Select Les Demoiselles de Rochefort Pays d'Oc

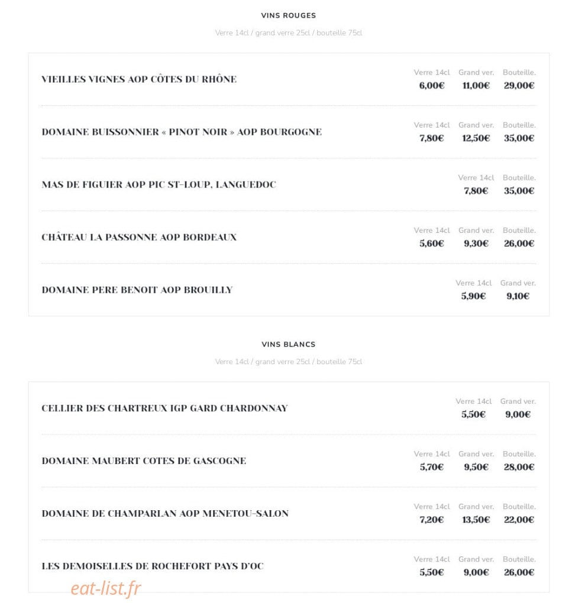click(x=153, y=566)
